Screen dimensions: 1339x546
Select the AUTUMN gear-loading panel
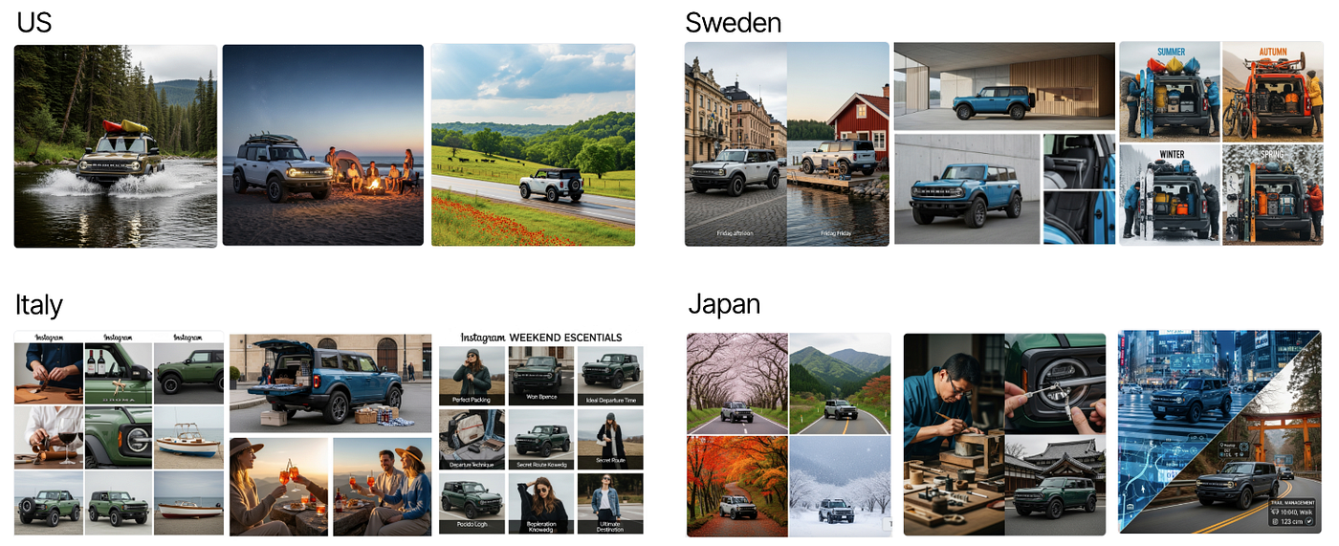click(x=1272, y=92)
